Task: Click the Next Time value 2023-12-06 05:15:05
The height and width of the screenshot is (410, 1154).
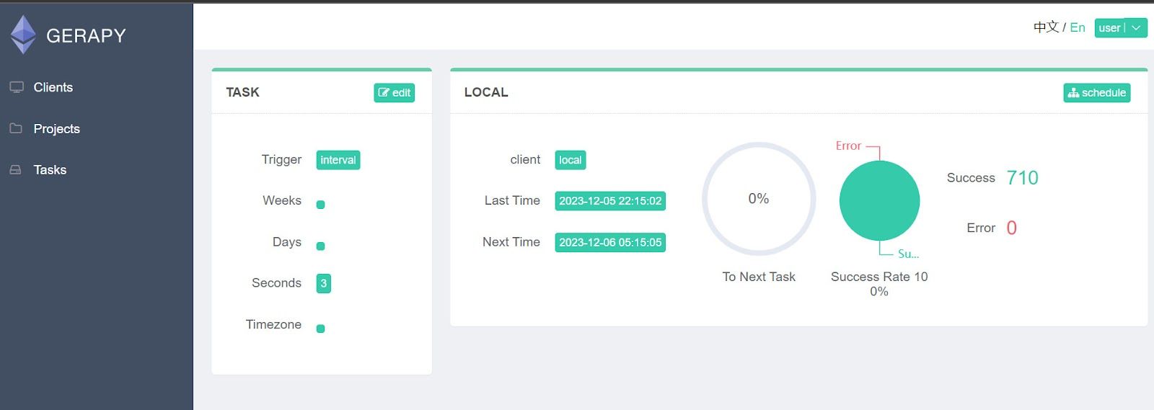Action: coord(610,242)
